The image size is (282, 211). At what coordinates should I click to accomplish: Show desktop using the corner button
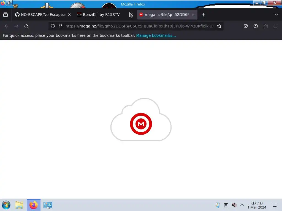click(275, 205)
